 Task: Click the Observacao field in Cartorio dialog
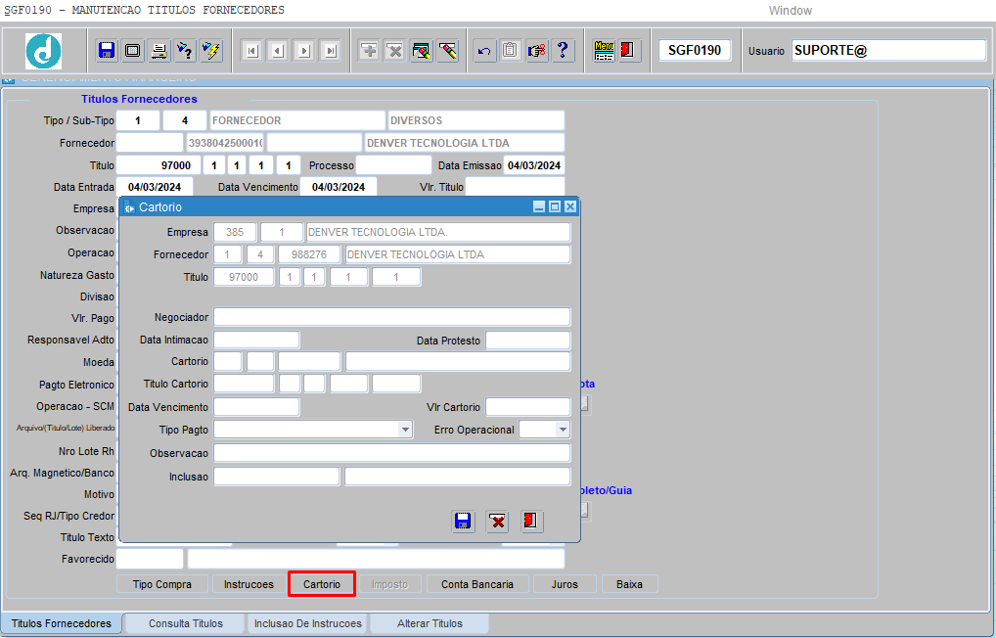coord(392,453)
